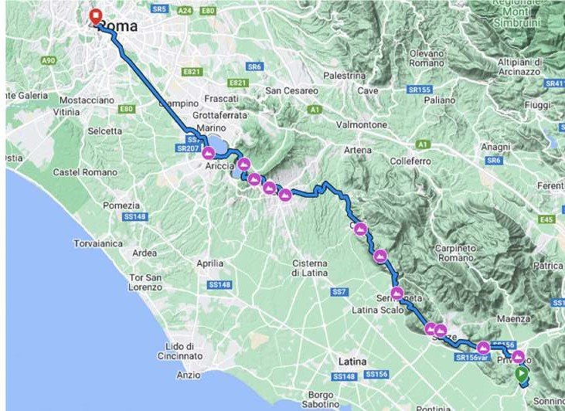This screenshot has height=411, width=565.
Task: Select the mountain waypoint north of Cisterna di Latina
Action: pos(285,195)
